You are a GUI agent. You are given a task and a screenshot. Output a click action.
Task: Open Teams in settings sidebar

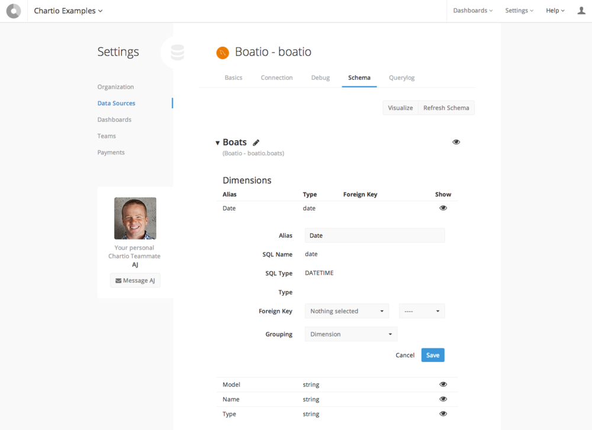click(107, 136)
